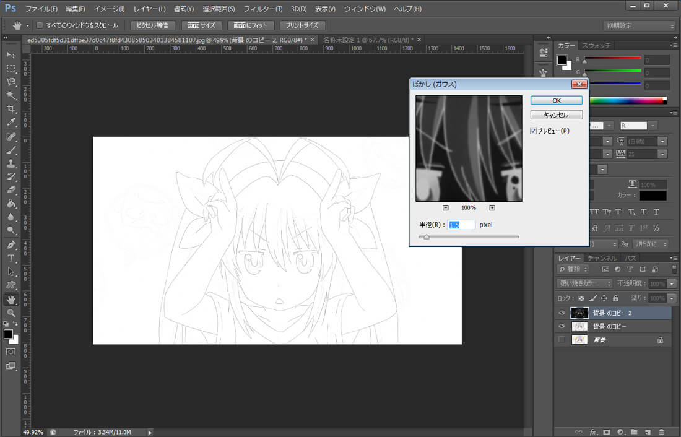Change the screen mode
Image resolution: width=681 pixels, height=437 pixels.
click(11, 366)
